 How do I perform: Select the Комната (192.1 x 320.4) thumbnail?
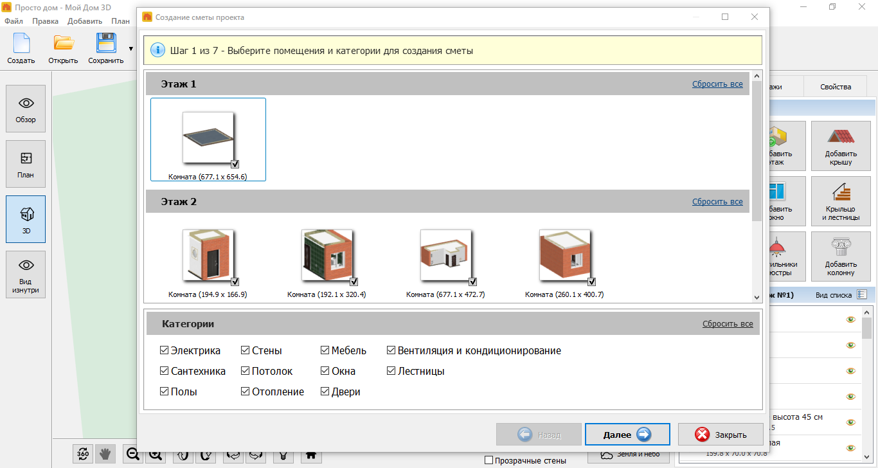pyautogui.click(x=327, y=256)
